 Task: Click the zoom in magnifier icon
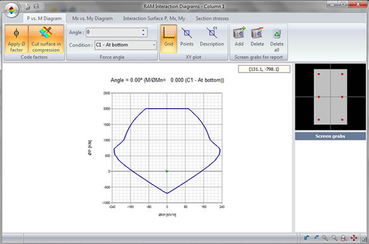(325, 238)
